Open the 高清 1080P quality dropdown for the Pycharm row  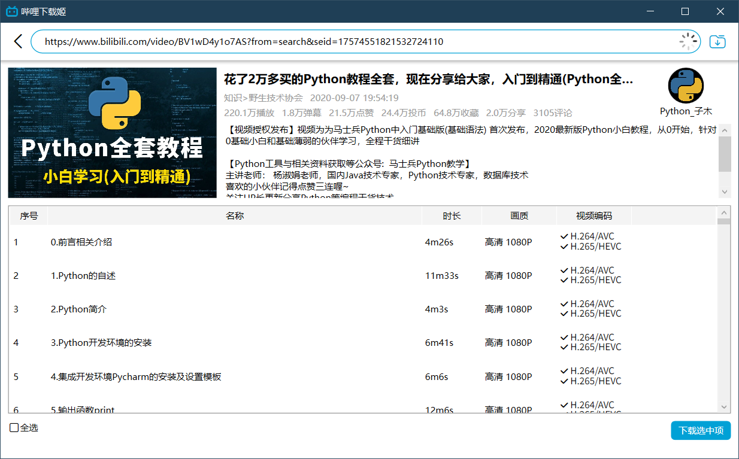[x=508, y=376]
